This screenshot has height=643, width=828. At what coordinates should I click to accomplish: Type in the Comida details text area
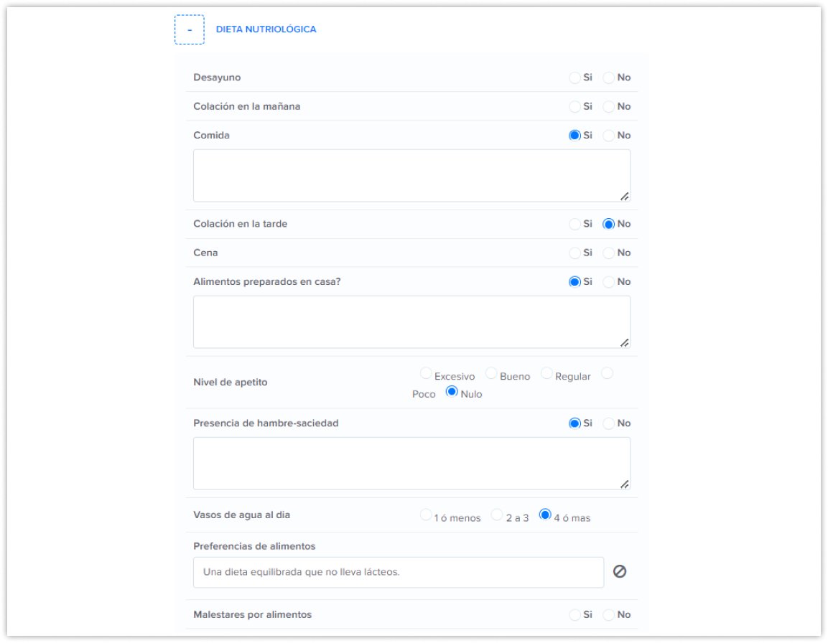coord(411,176)
